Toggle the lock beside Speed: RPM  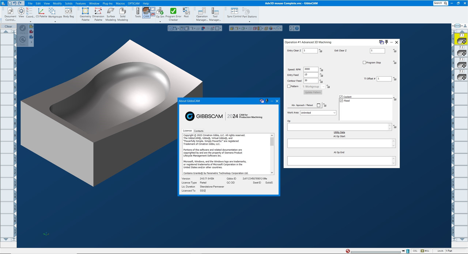(321, 69)
